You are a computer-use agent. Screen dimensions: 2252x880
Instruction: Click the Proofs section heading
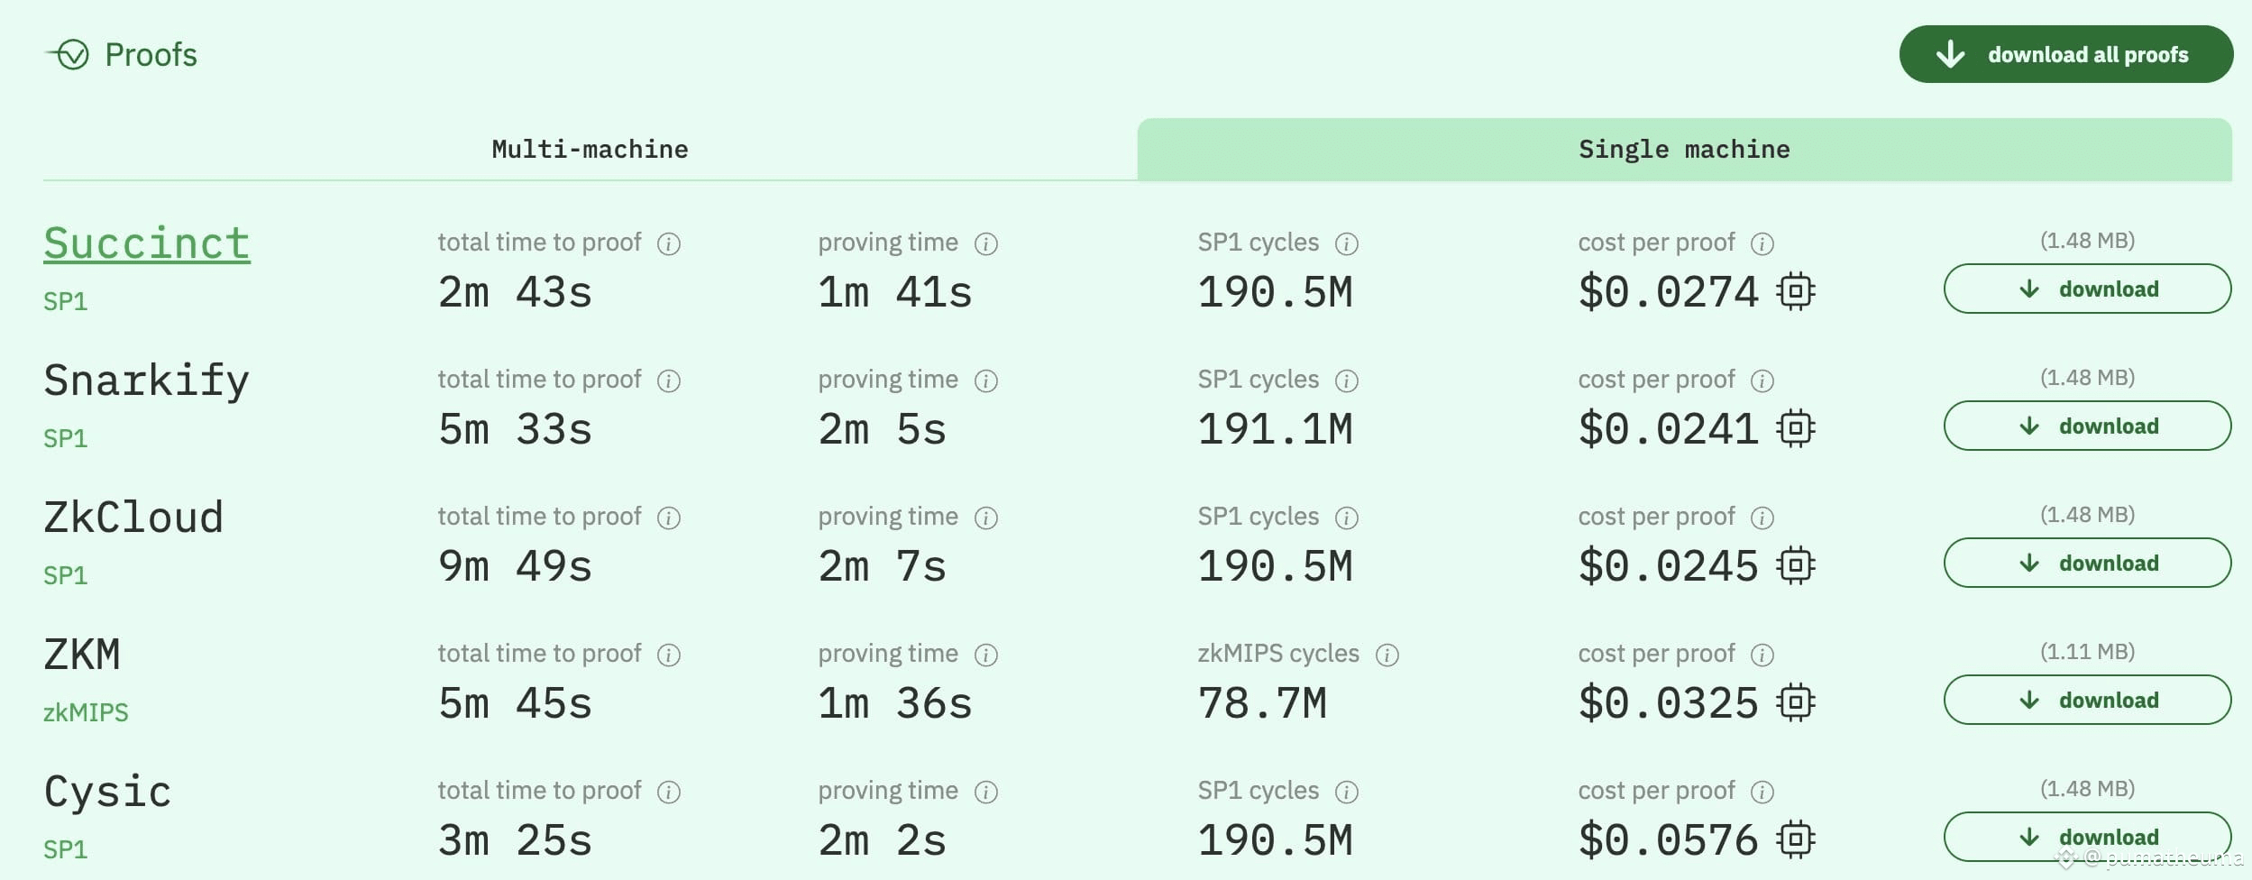[151, 55]
